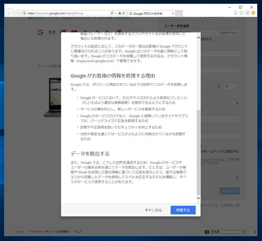Image resolution: width=262 pixels, height=241 pixels.
Task: Click the lock security icon in address bar
Action: [120, 13]
